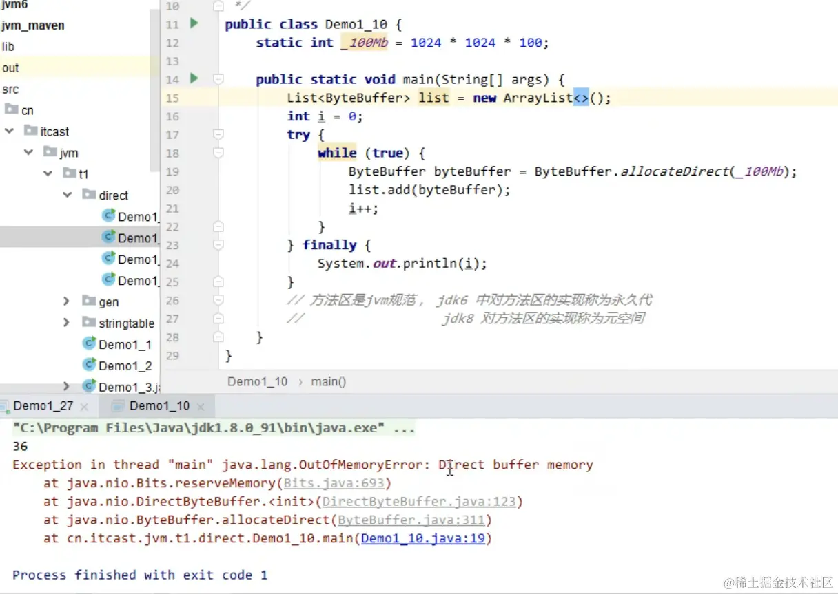838x594 pixels.
Task: Close the Demo1_10 run tab
Action: click(201, 407)
